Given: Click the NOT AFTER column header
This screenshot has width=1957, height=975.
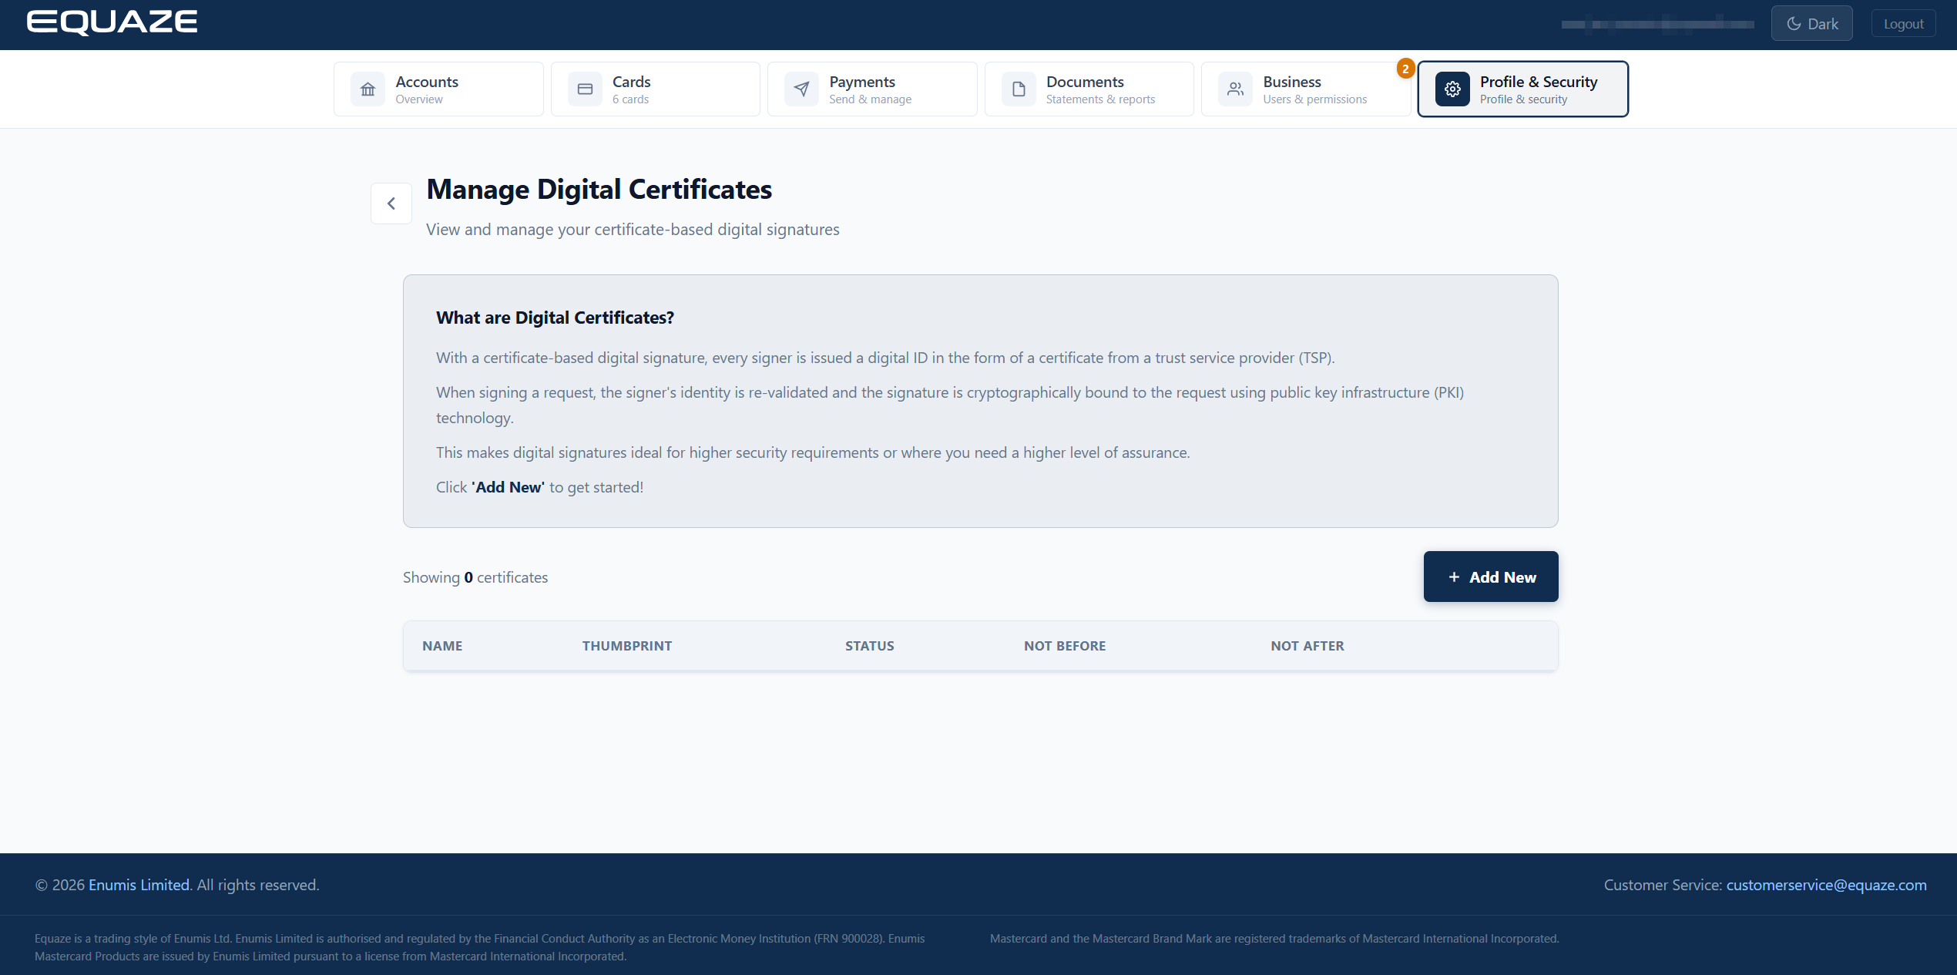Looking at the screenshot, I should pos(1307,646).
